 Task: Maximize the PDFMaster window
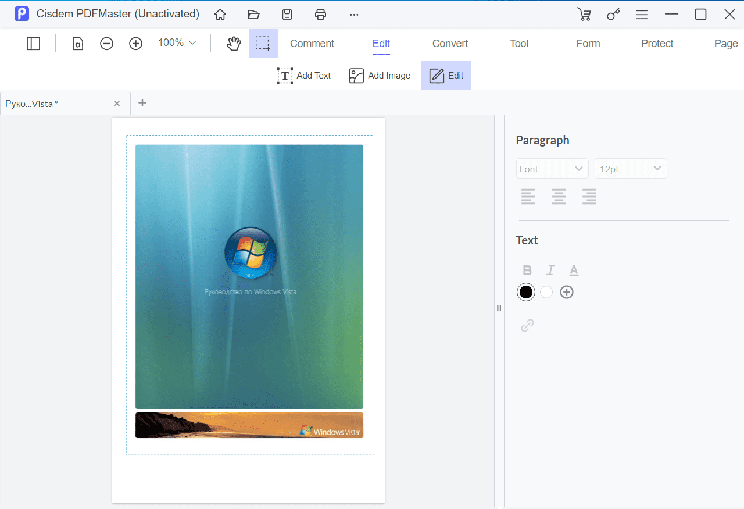[701, 15]
